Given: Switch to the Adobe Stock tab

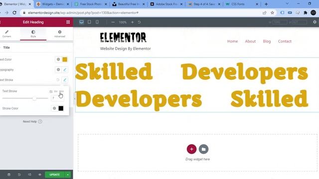Looking at the screenshot, I should 166,4.
